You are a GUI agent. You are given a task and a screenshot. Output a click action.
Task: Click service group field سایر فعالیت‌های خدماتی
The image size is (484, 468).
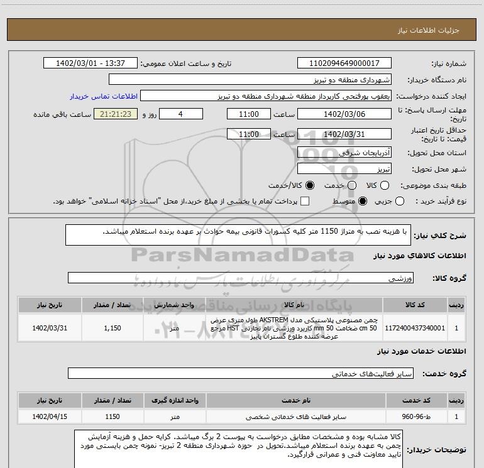[x=241, y=373]
